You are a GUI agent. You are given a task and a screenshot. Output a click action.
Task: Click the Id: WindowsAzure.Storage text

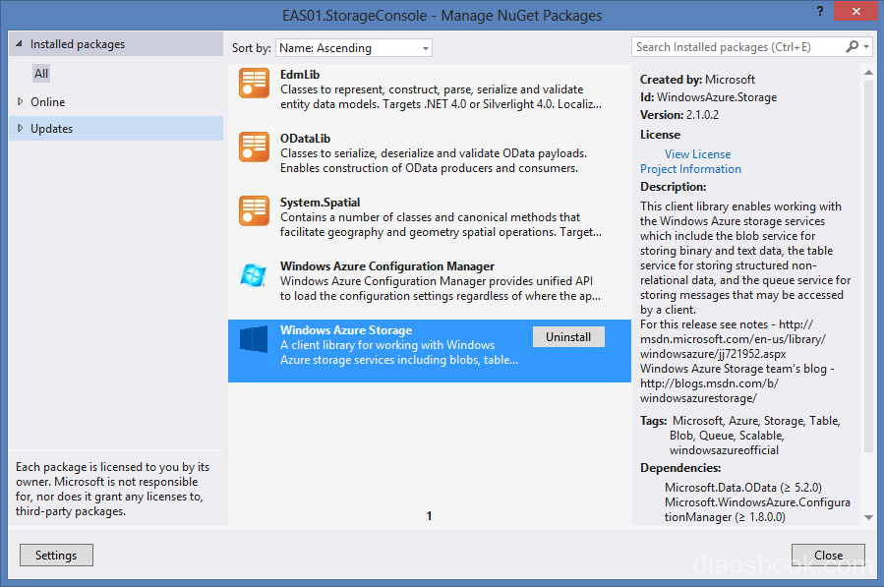708,97
